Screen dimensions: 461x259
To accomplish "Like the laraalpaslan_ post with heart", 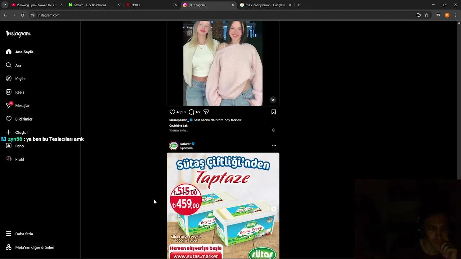I will (172, 112).
